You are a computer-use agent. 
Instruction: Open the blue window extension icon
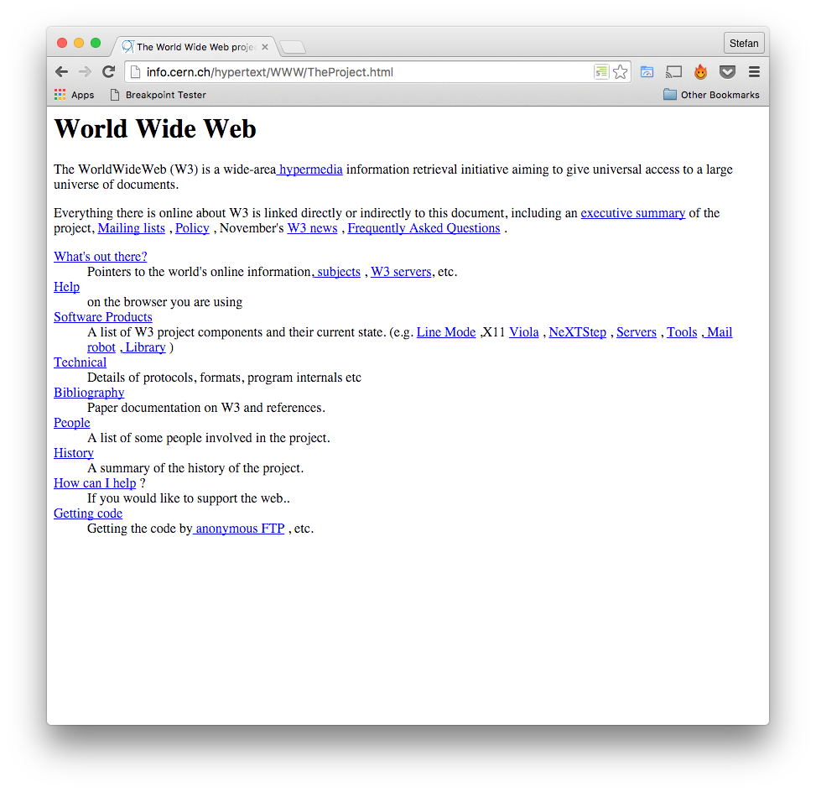tap(647, 72)
